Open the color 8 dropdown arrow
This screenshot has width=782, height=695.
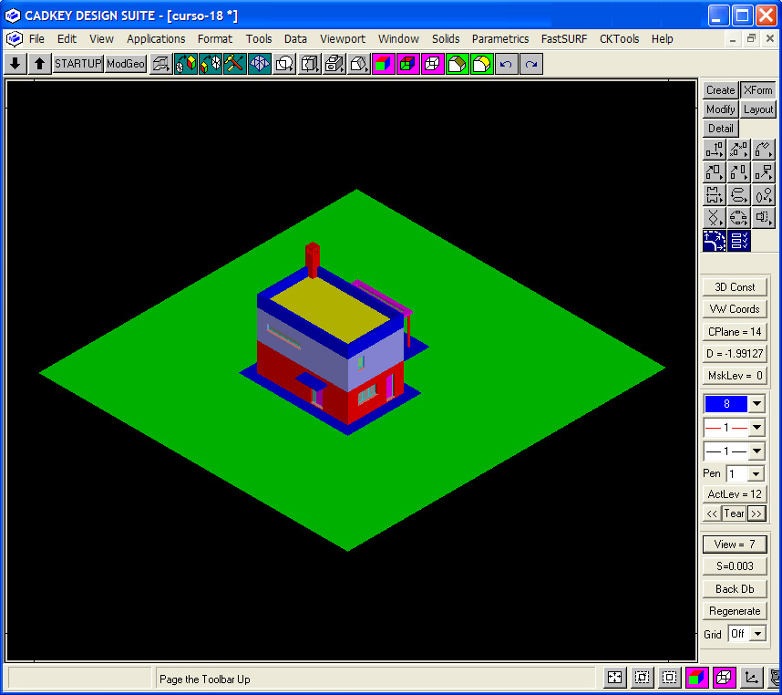[x=756, y=404]
